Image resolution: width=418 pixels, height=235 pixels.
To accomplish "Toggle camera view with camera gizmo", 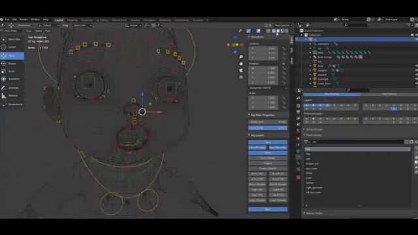I will [241, 70].
